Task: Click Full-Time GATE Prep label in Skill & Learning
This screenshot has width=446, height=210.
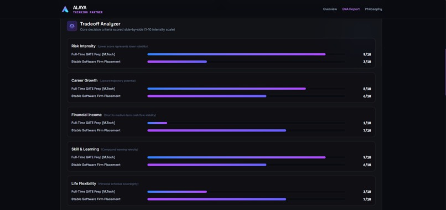Action: [x=94, y=157]
